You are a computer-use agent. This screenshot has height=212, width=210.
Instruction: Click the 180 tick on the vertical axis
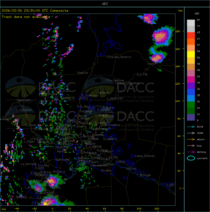178,31
